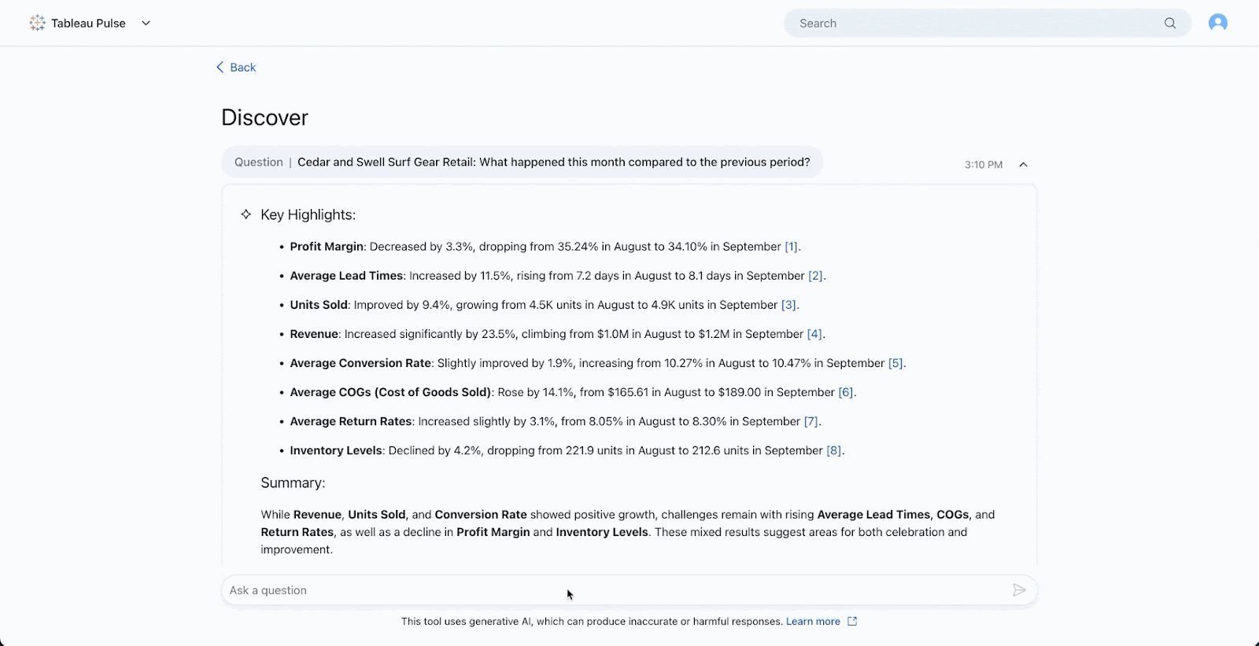Click the sparkle icon beside Key Highlights
The height and width of the screenshot is (646, 1259).
click(x=246, y=215)
